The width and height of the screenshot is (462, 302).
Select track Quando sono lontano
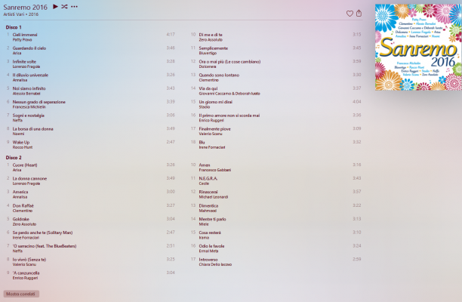(x=219, y=75)
